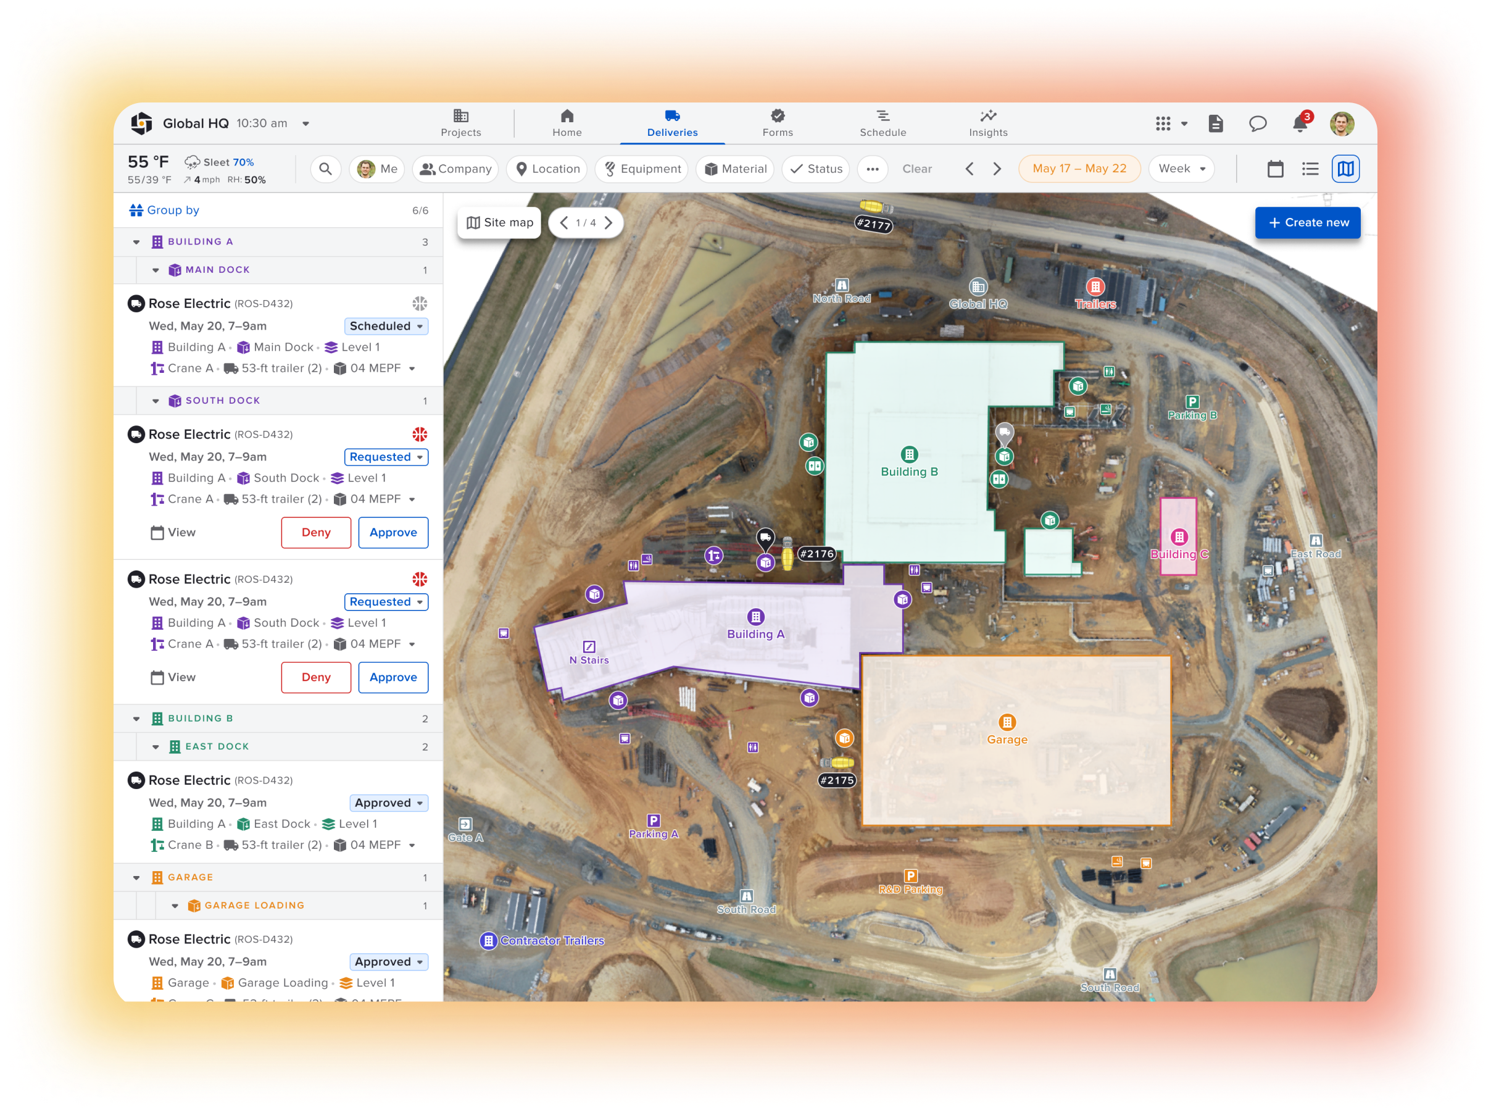Open the Insights tab

point(988,123)
